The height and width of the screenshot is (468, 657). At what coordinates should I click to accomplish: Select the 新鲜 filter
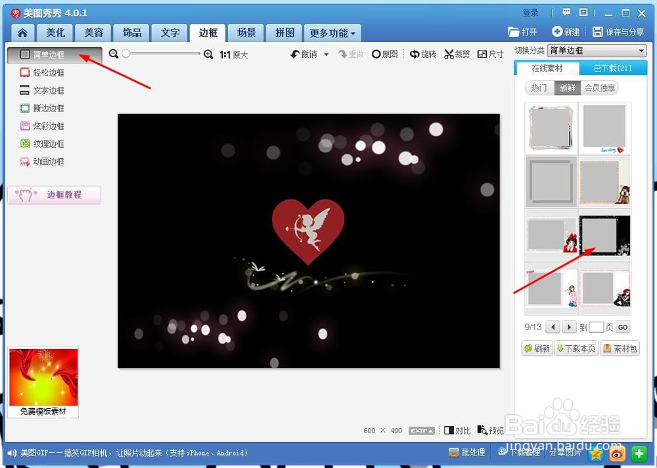(568, 88)
